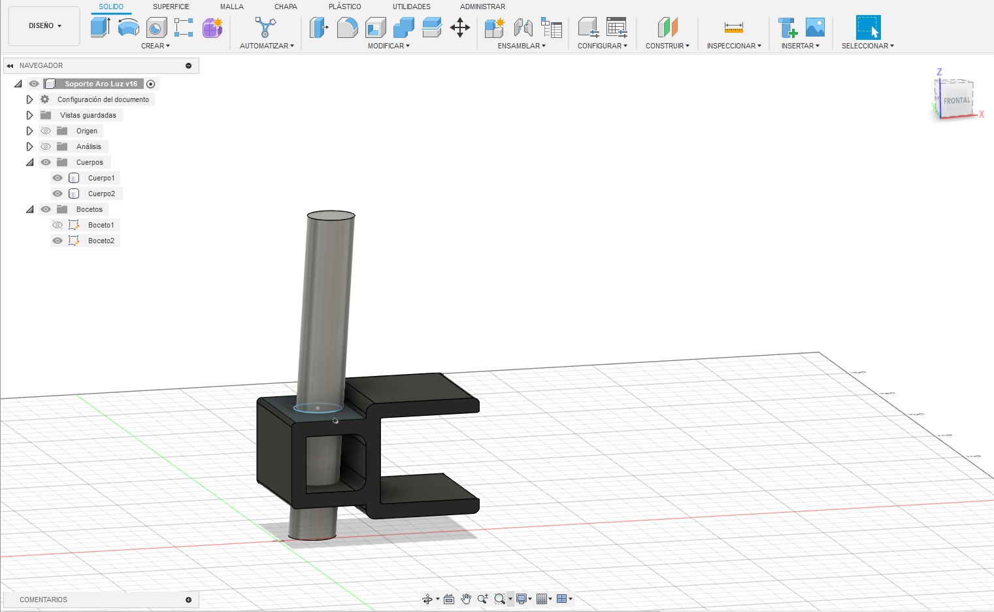The width and height of the screenshot is (994, 612).
Task: Switch to the PLÁSTICO tab
Action: (x=345, y=7)
